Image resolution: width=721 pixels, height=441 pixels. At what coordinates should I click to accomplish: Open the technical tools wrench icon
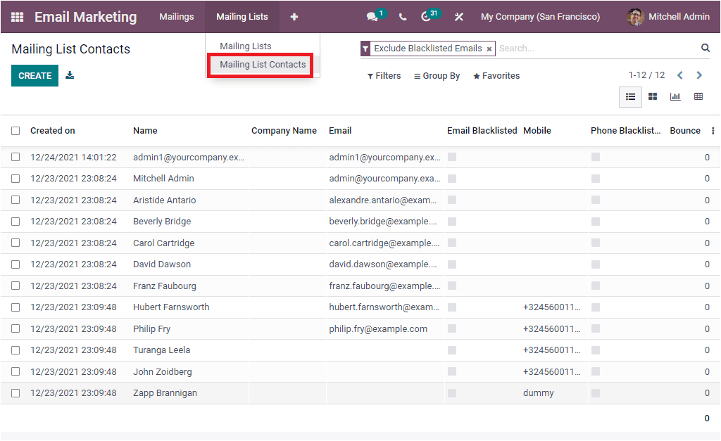pyautogui.click(x=458, y=16)
